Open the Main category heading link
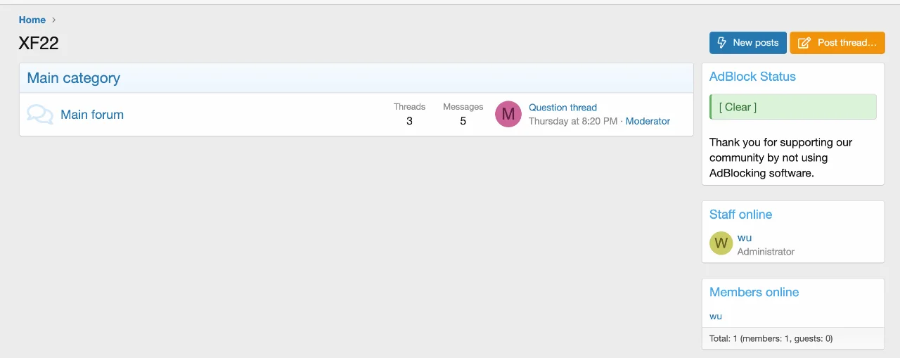The height and width of the screenshot is (358, 900). point(73,78)
